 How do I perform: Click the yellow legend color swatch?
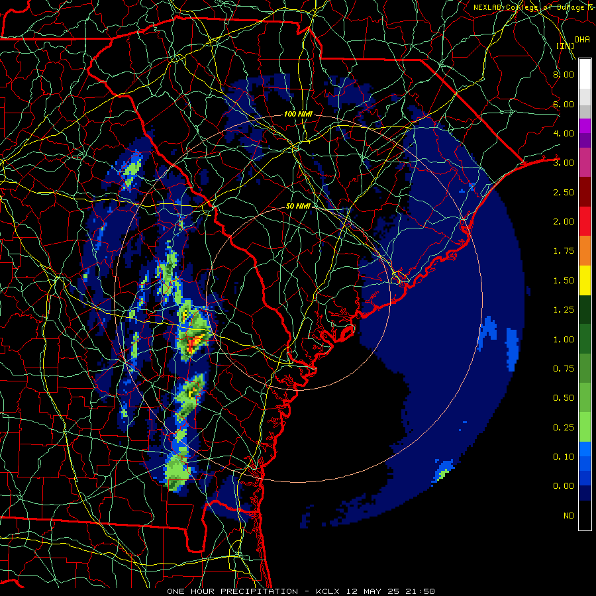click(585, 280)
